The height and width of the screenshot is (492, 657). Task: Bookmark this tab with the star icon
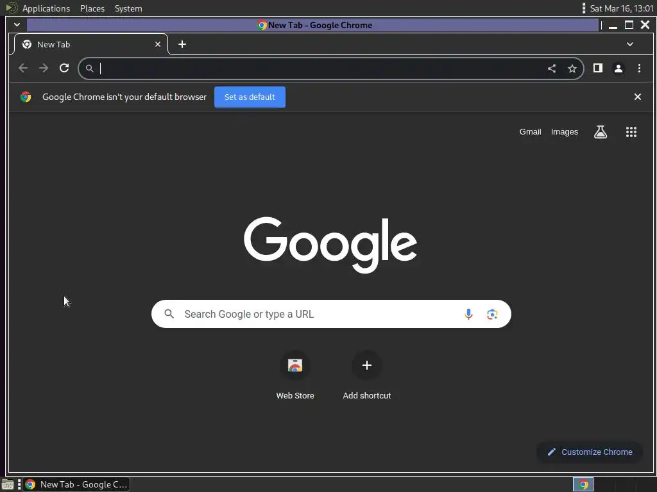(x=572, y=69)
